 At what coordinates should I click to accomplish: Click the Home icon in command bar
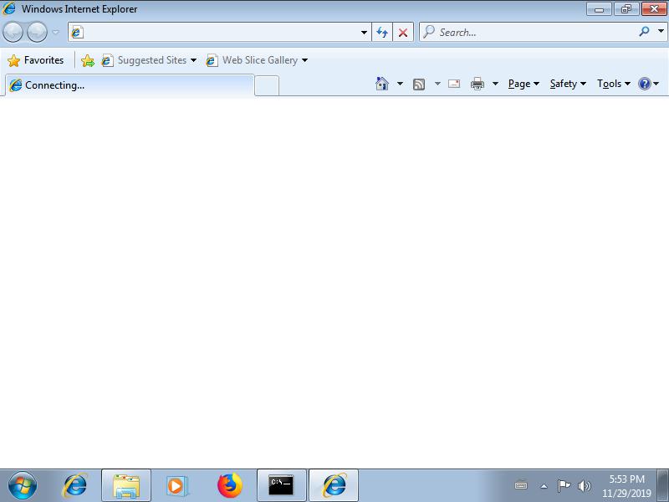point(382,84)
